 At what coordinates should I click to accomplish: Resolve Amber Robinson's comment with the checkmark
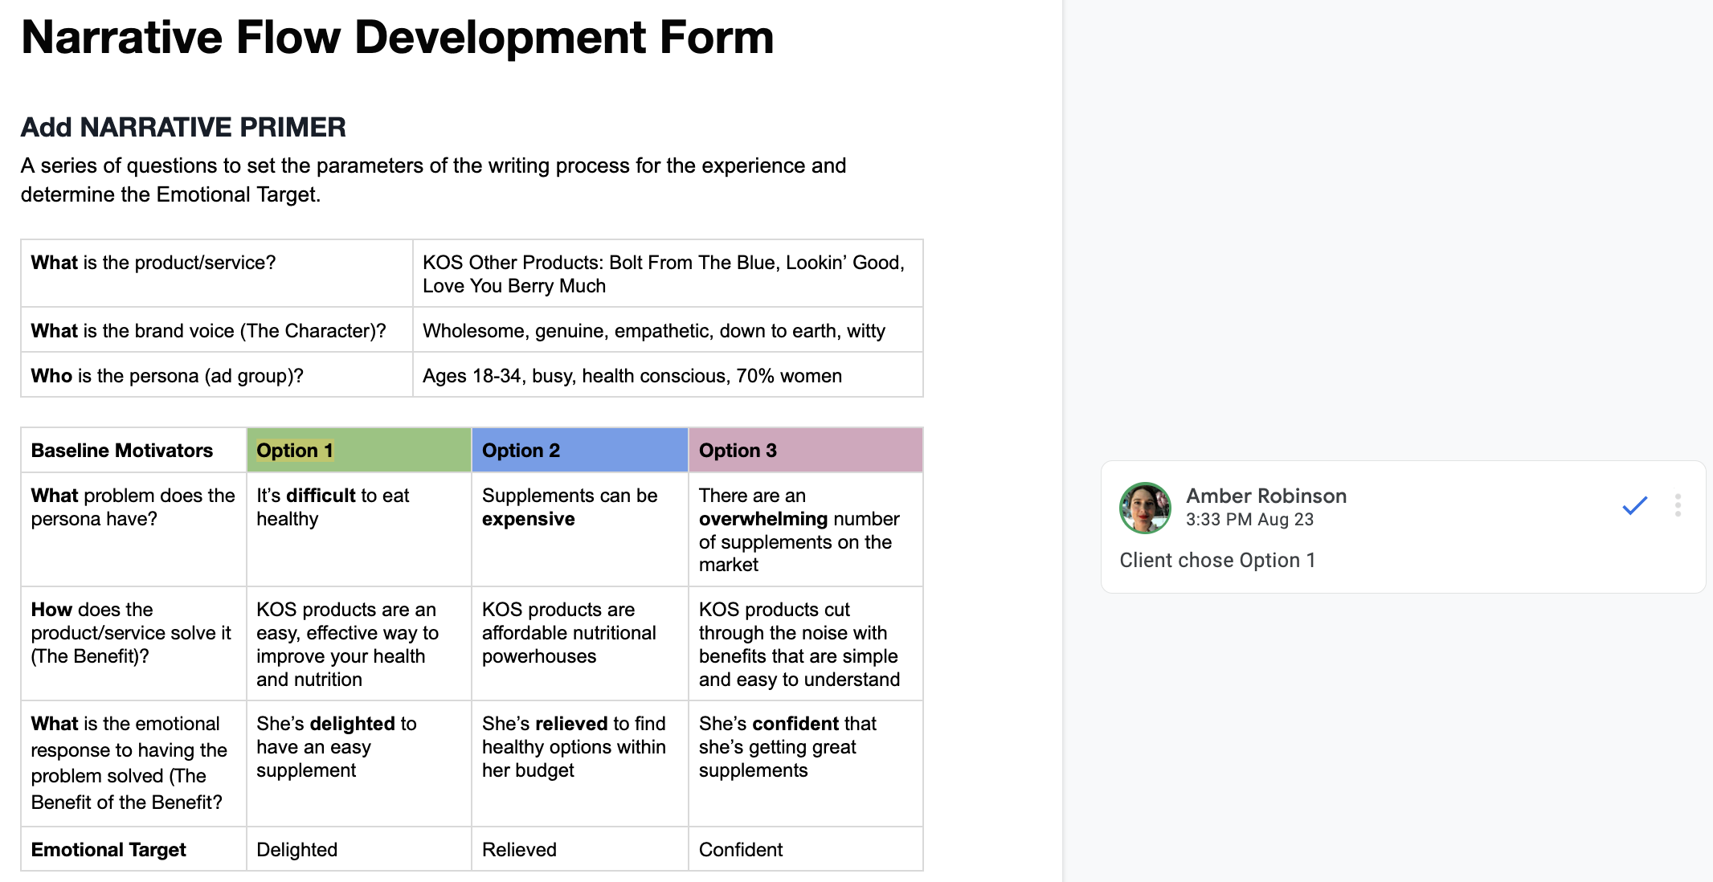coord(1634,505)
